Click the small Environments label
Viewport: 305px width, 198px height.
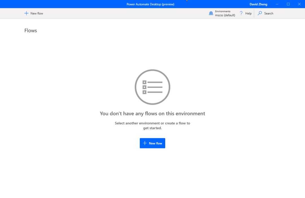pos(223,11)
